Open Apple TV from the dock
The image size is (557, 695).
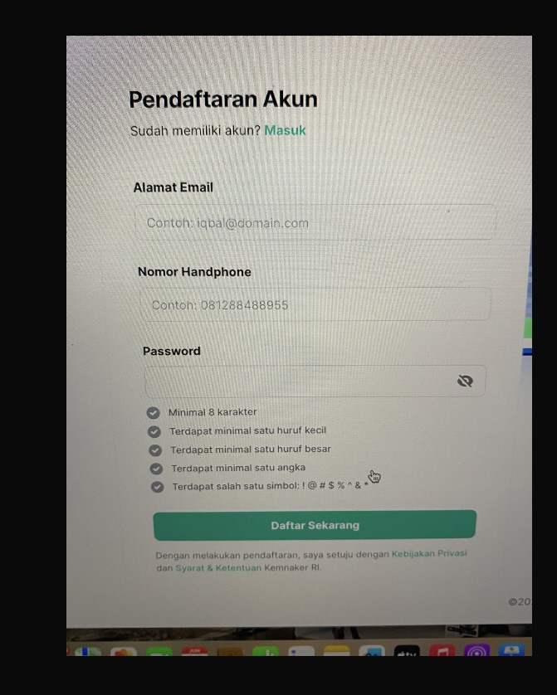[x=407, y=651]
